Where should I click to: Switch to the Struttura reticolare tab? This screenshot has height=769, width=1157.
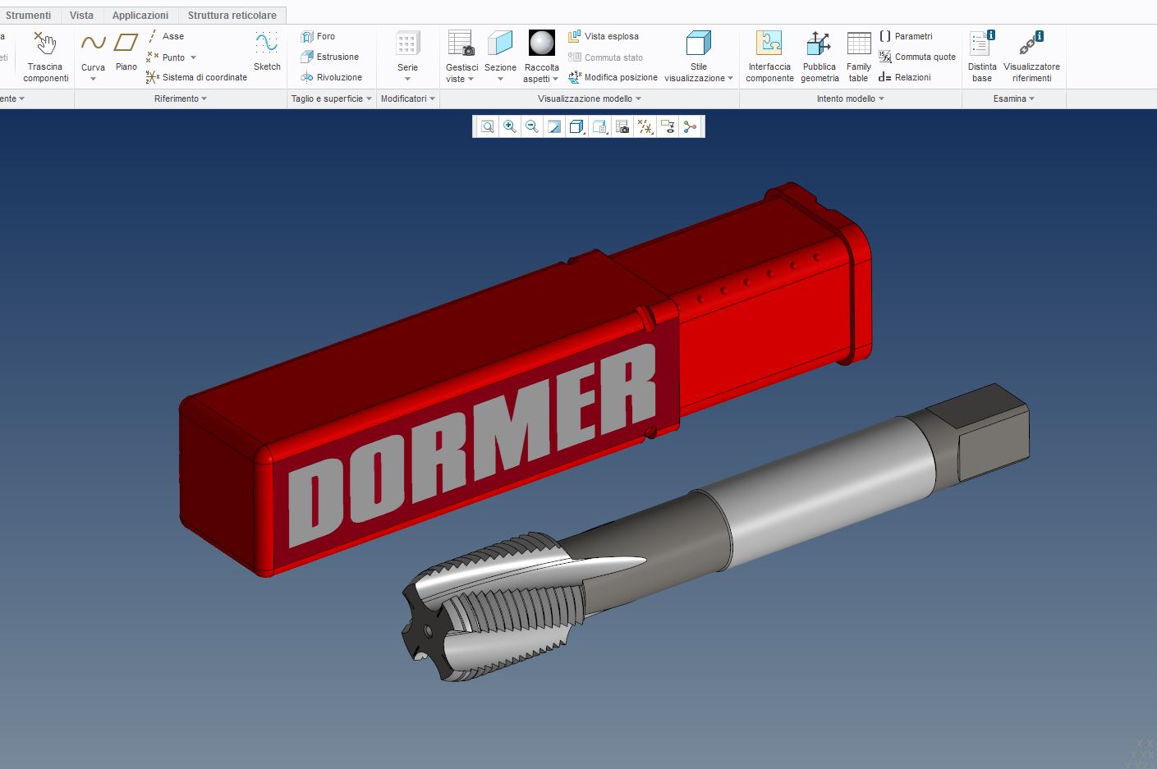232,16
